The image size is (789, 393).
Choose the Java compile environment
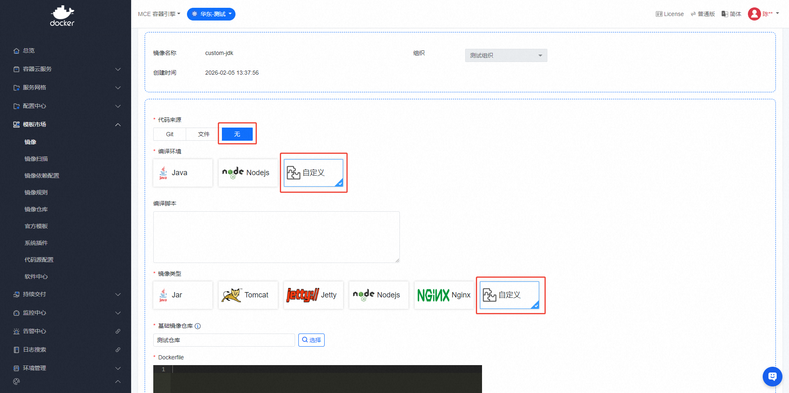[x=183, y=173]
